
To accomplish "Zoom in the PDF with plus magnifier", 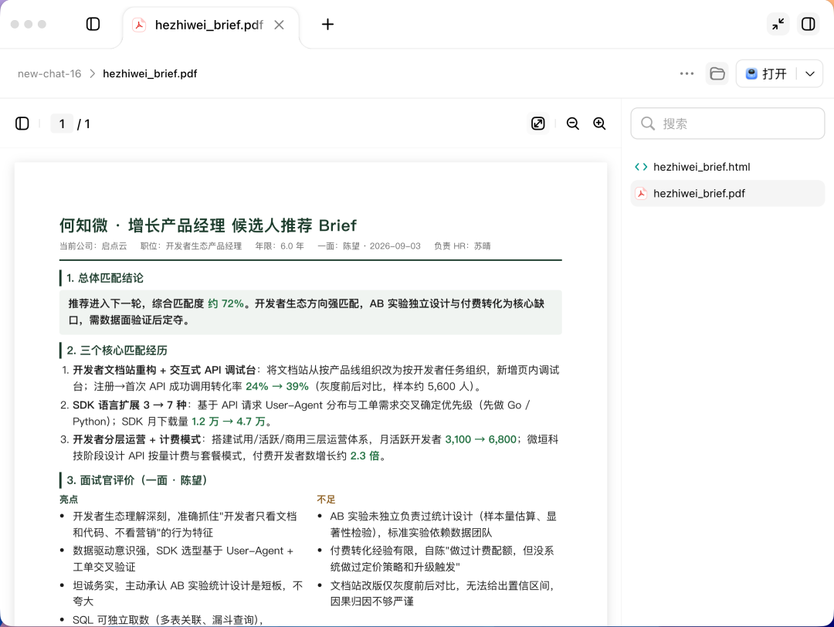I will tap(599, 124).
